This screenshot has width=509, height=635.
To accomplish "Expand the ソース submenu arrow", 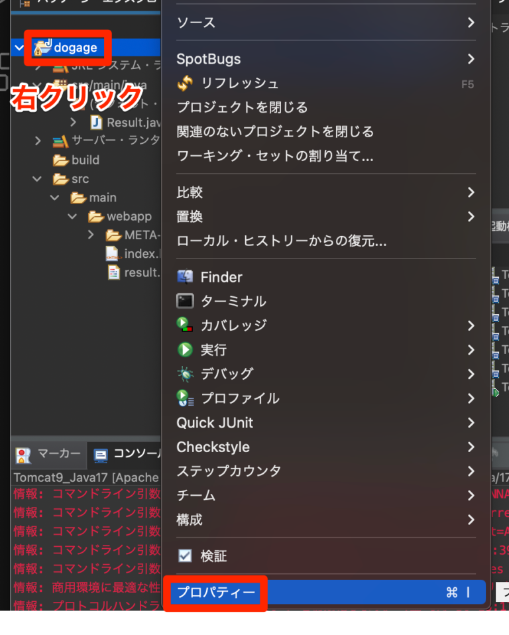I will pyautogui.click(x=471, y=23).
